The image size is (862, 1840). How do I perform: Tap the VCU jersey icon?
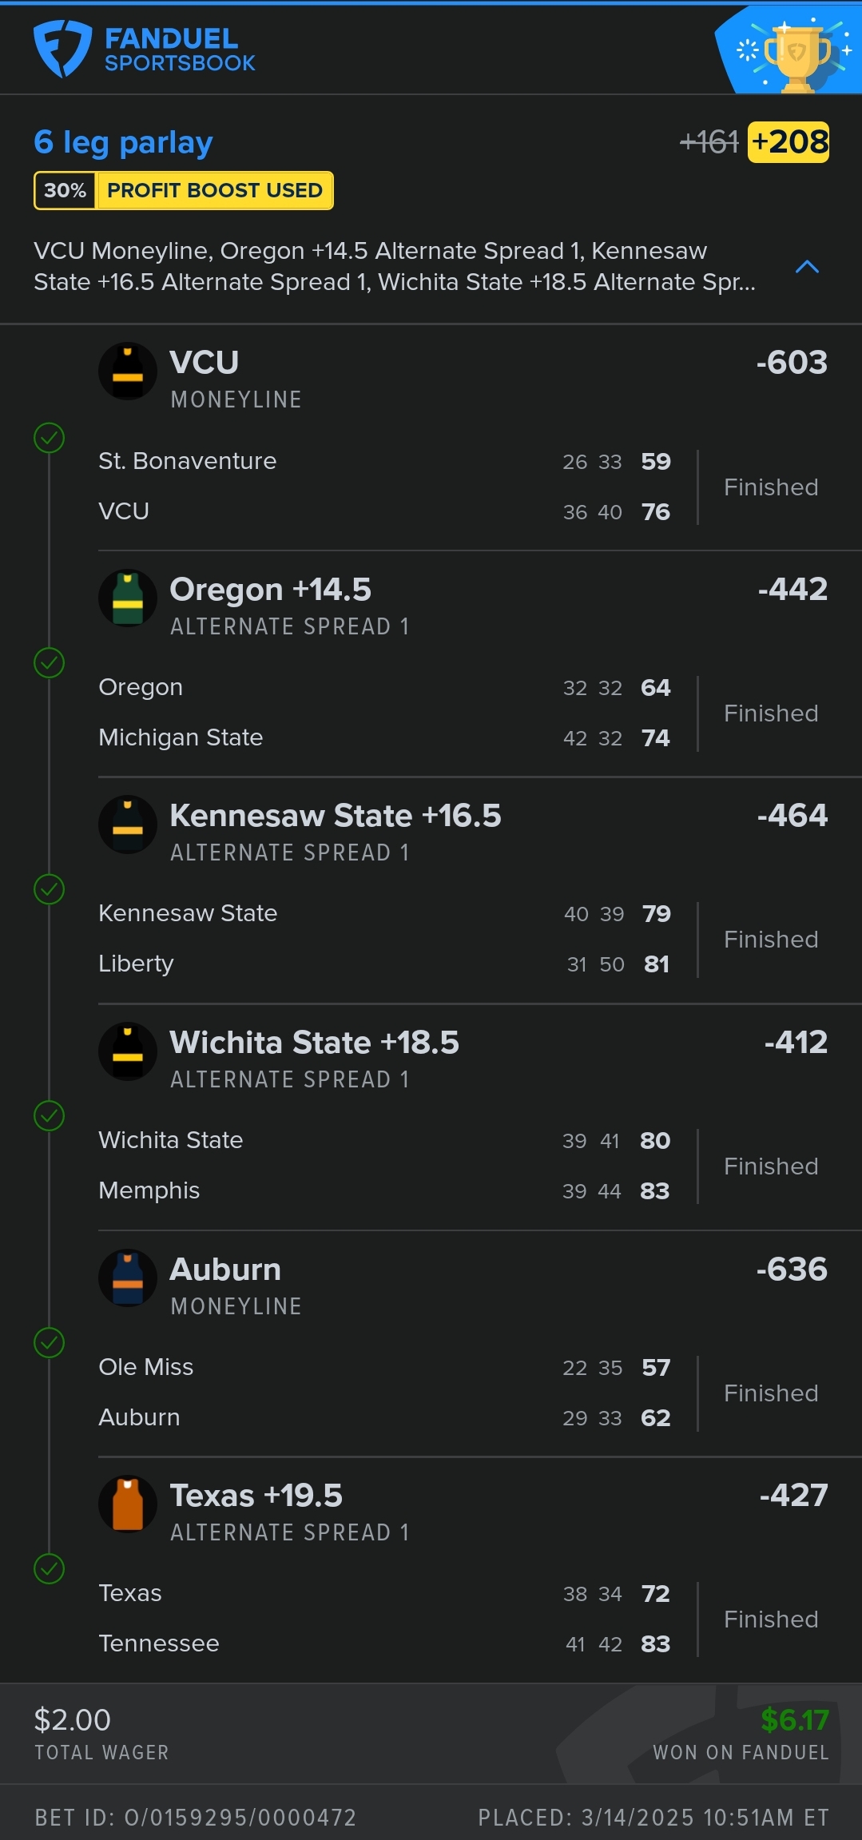pyautogui.click(x=128, y=372)
